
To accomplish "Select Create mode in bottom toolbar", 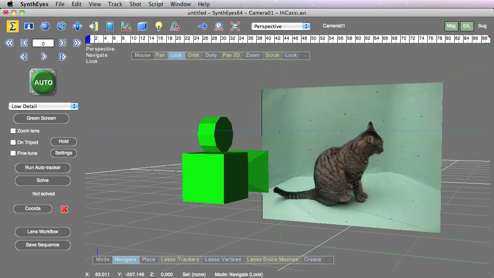I will pyautogui.click(x=312, y=259).
